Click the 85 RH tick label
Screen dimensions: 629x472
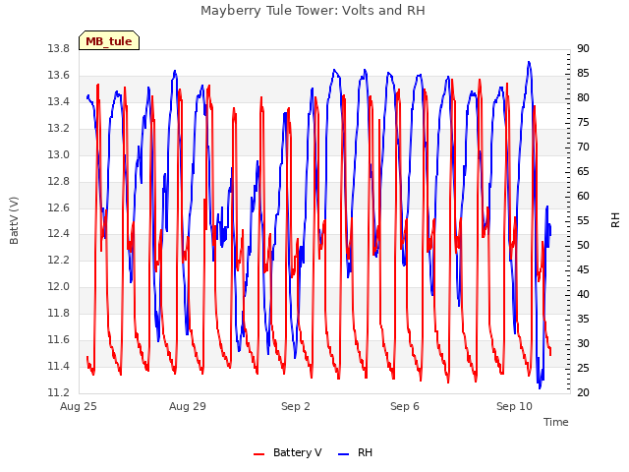[583, 74]
